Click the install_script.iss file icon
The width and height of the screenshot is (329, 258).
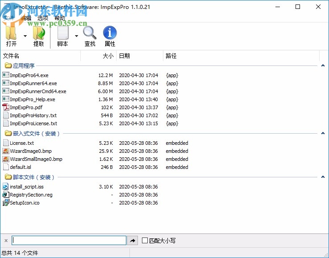point(6,186)
